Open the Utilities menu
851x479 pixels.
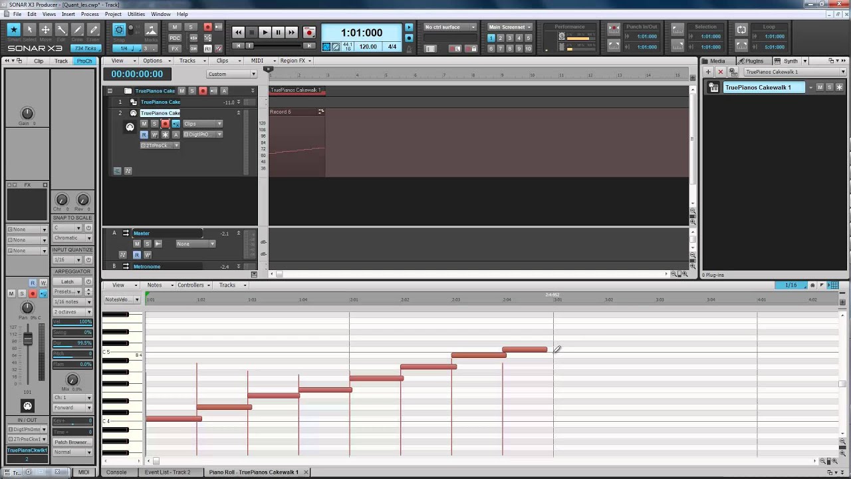(136, 14)
